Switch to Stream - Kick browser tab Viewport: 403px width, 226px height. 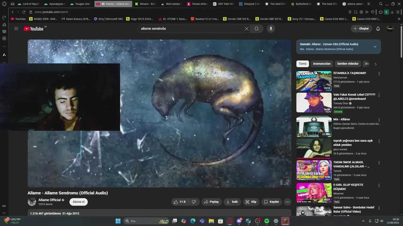[x=145, y=4]
